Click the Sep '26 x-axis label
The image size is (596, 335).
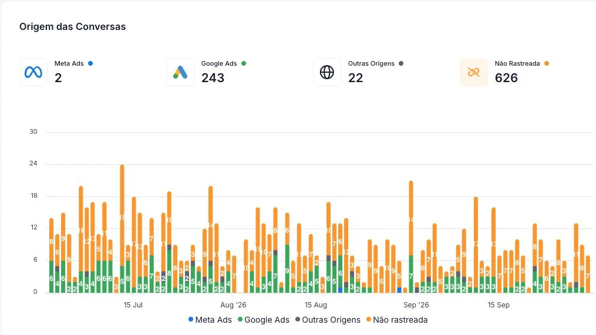416,305
